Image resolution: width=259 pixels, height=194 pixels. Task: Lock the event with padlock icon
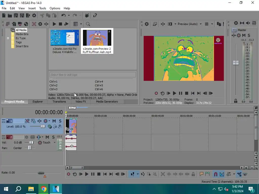[193, 174]
